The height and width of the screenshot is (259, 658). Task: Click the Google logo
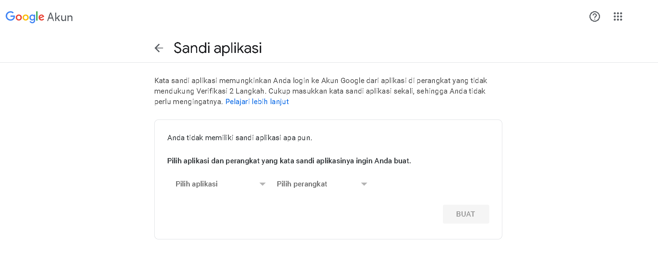tap(25, 17)
